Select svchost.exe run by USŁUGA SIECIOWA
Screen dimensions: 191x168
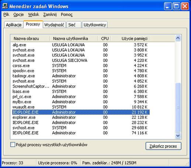81,60
